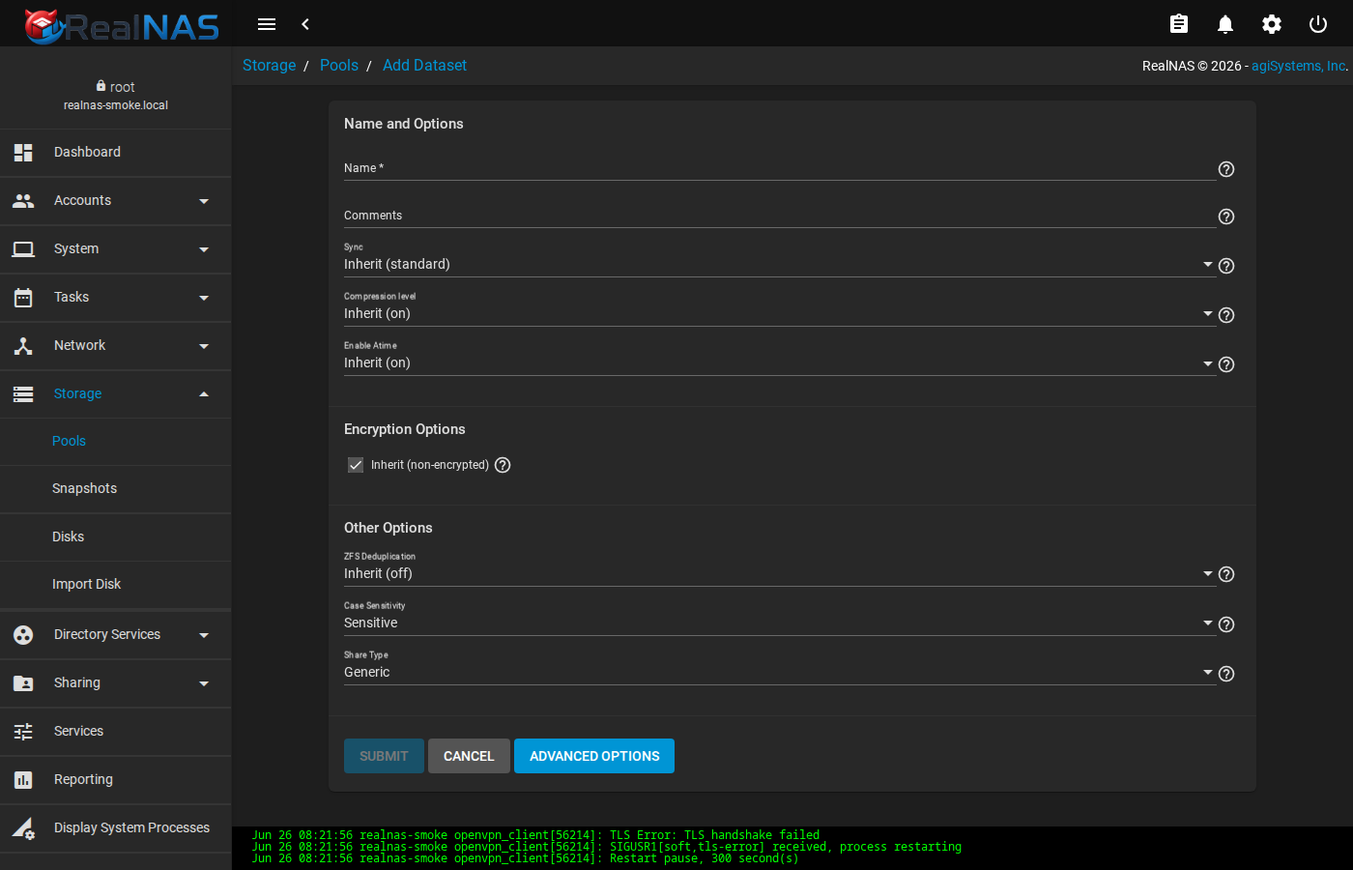Click the Dashboard grid icon

click(x=23, y=152)
